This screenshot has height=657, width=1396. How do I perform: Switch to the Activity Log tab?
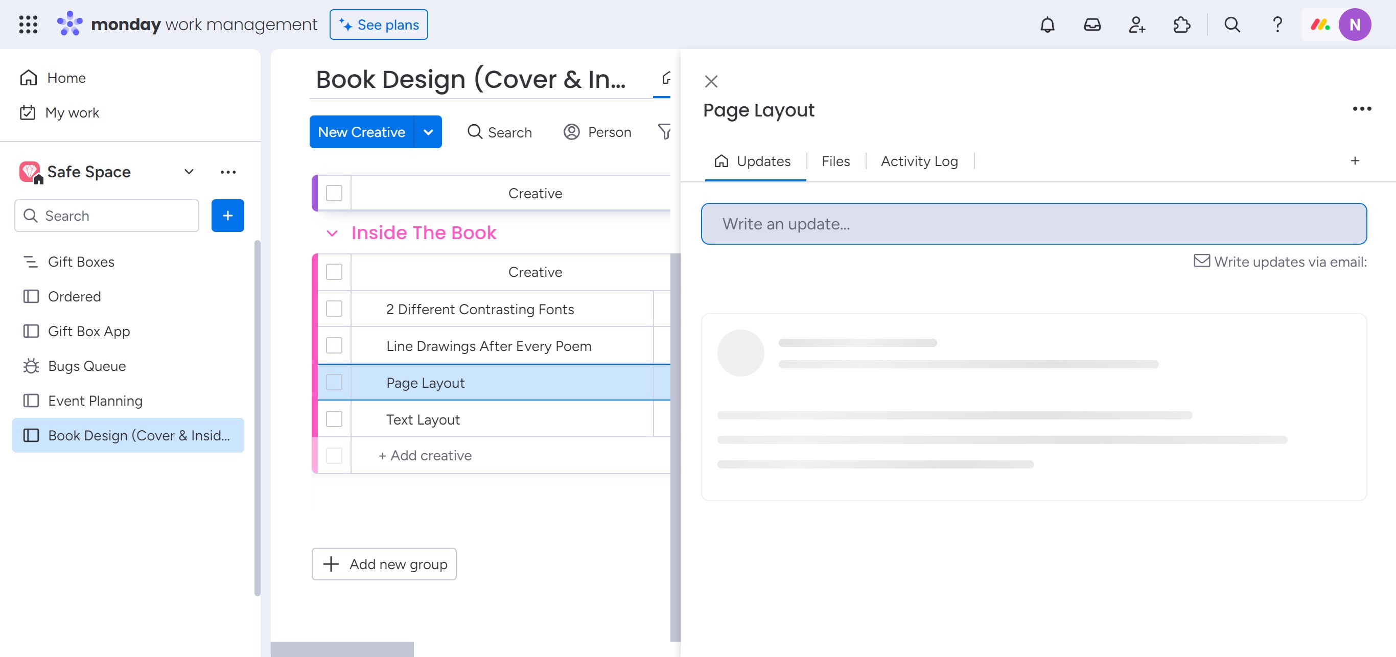click(x=919, y=161)
